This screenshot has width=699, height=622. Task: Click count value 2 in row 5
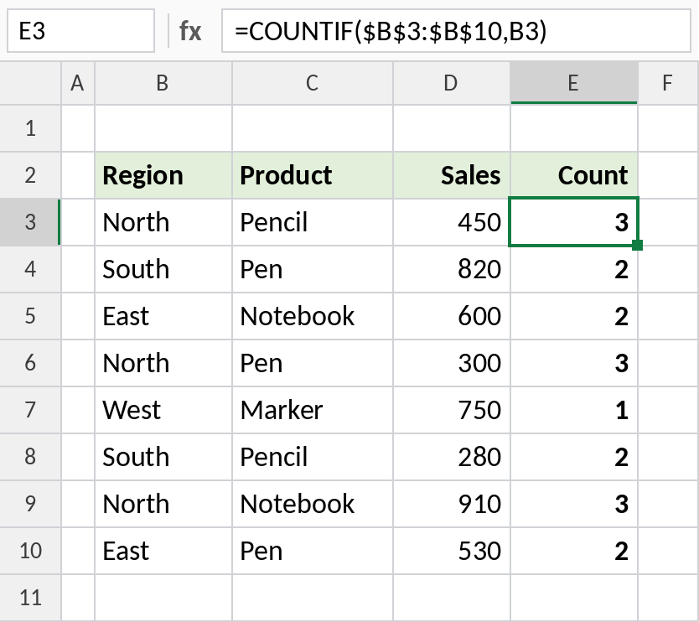pyautogui.click(x=574, y=316)
